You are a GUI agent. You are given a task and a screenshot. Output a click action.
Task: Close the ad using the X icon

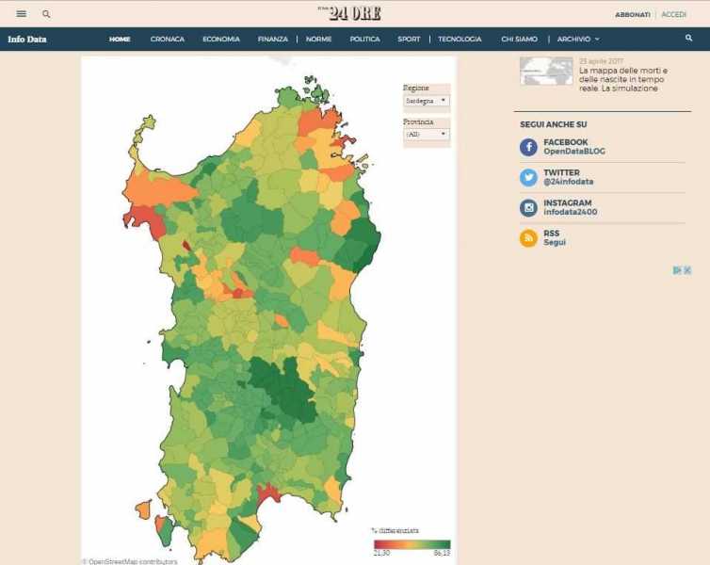[687, 270]
